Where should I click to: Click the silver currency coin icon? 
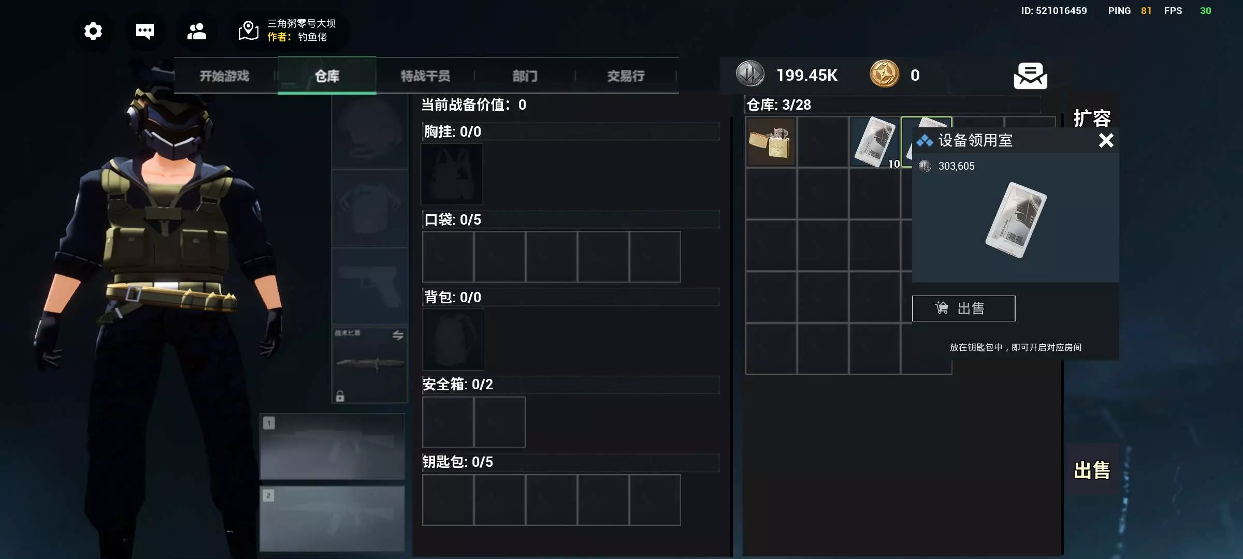749,74
